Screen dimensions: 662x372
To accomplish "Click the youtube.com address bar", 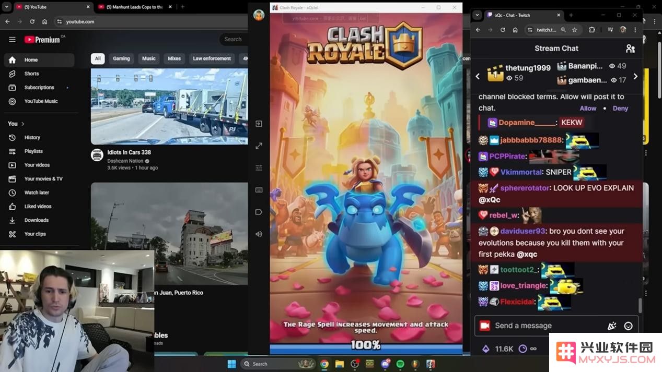I will 152,21.
